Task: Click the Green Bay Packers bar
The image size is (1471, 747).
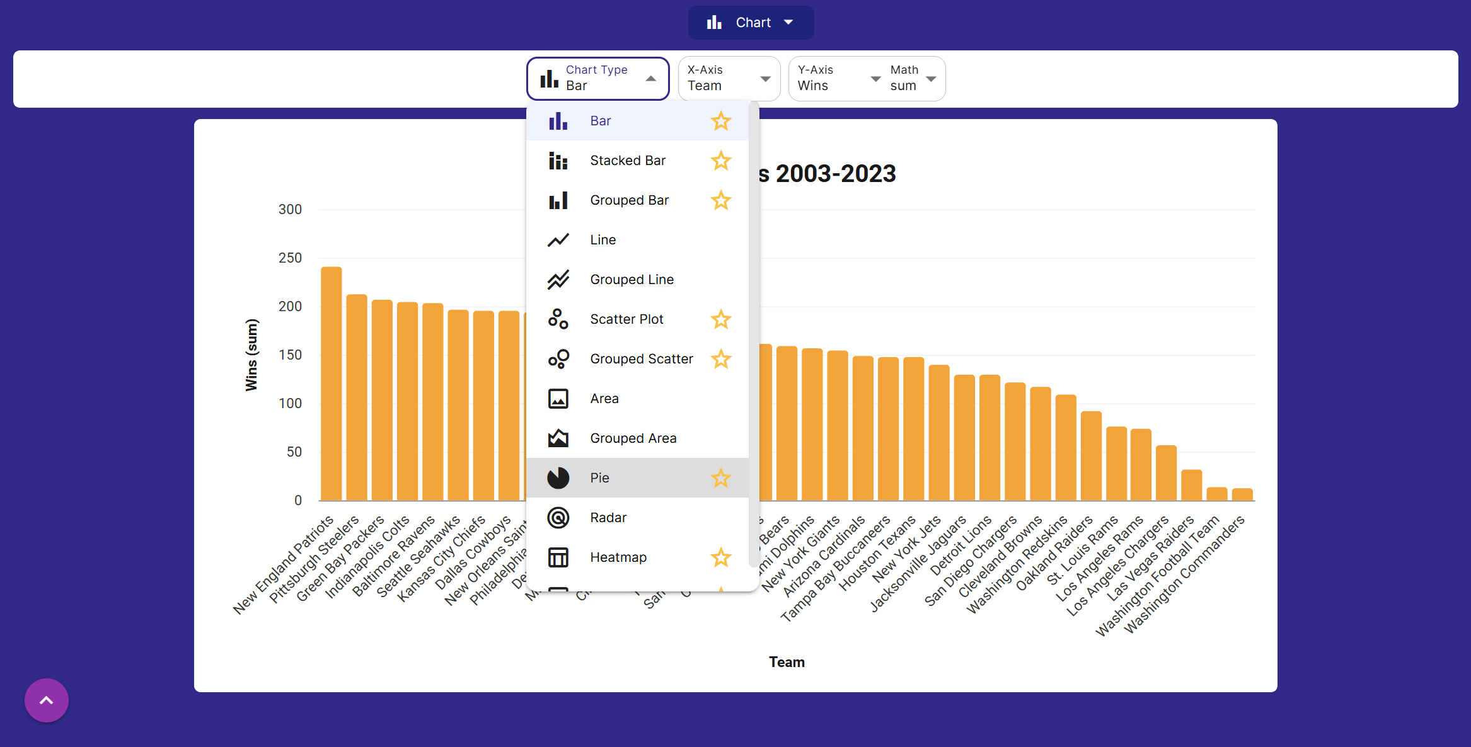Action: (x=382, y=400)
